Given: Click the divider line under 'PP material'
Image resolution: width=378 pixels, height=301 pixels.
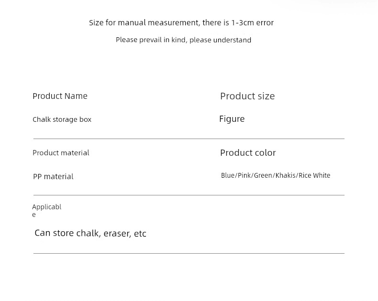Looking at the screenshot, I should coord(189,195).
